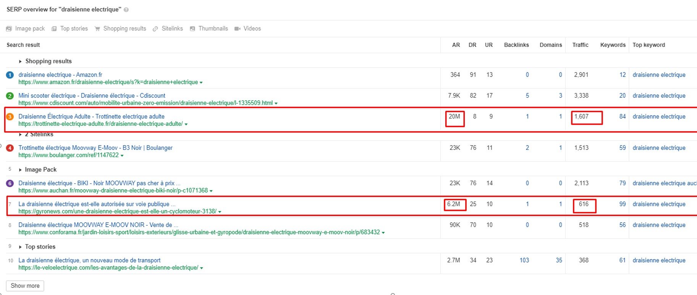Open URL dropdown for gyronews.com result
Image resolution: width=697 pixels, height=295 pixels.
(x=220, y=212)
